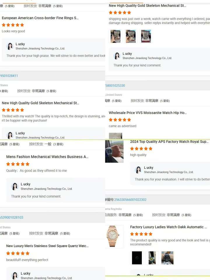The image size is (210, 280).
Task: Open New Luxury Men's Stainless Steel Square title
Action: (x=47, y=246)
